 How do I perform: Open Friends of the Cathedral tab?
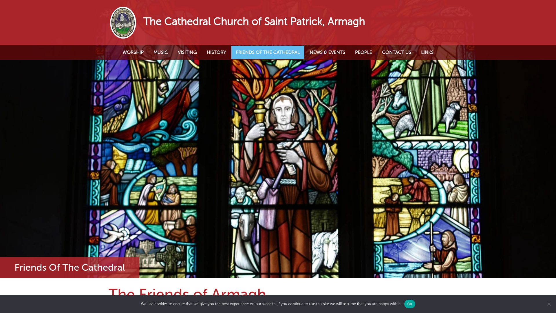tap(268, 52)
